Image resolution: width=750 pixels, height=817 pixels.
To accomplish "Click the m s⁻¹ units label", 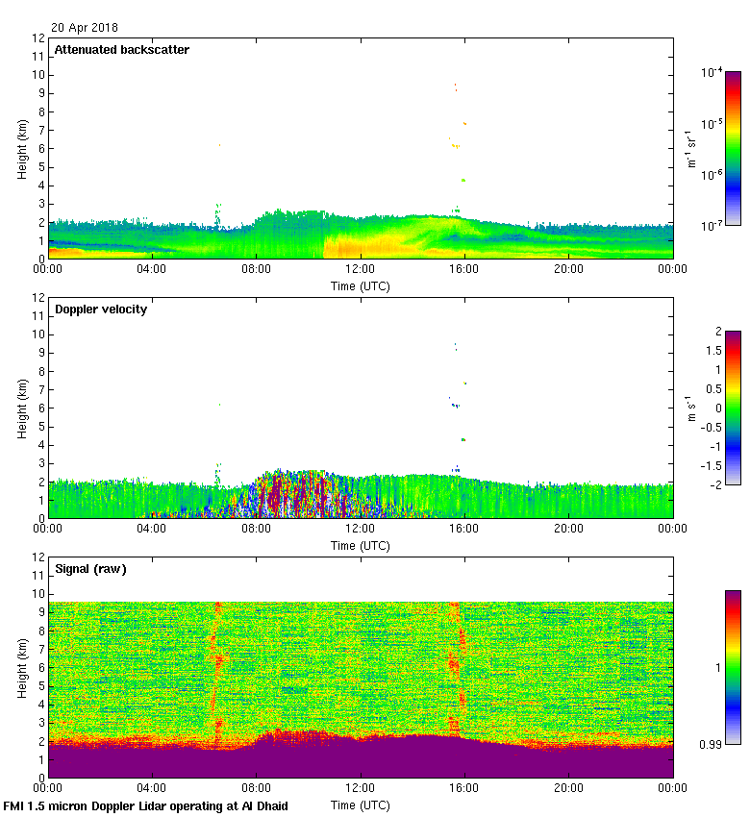I will [690, 408].
